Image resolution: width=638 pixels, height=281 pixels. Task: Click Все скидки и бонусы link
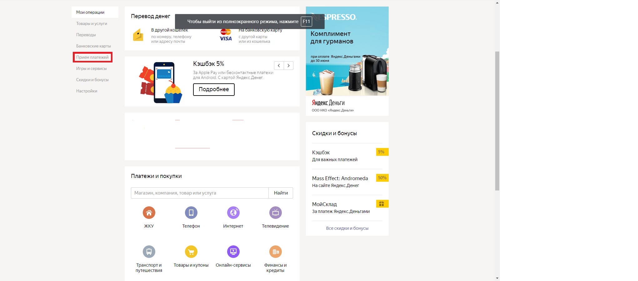[x=347, y=228]
